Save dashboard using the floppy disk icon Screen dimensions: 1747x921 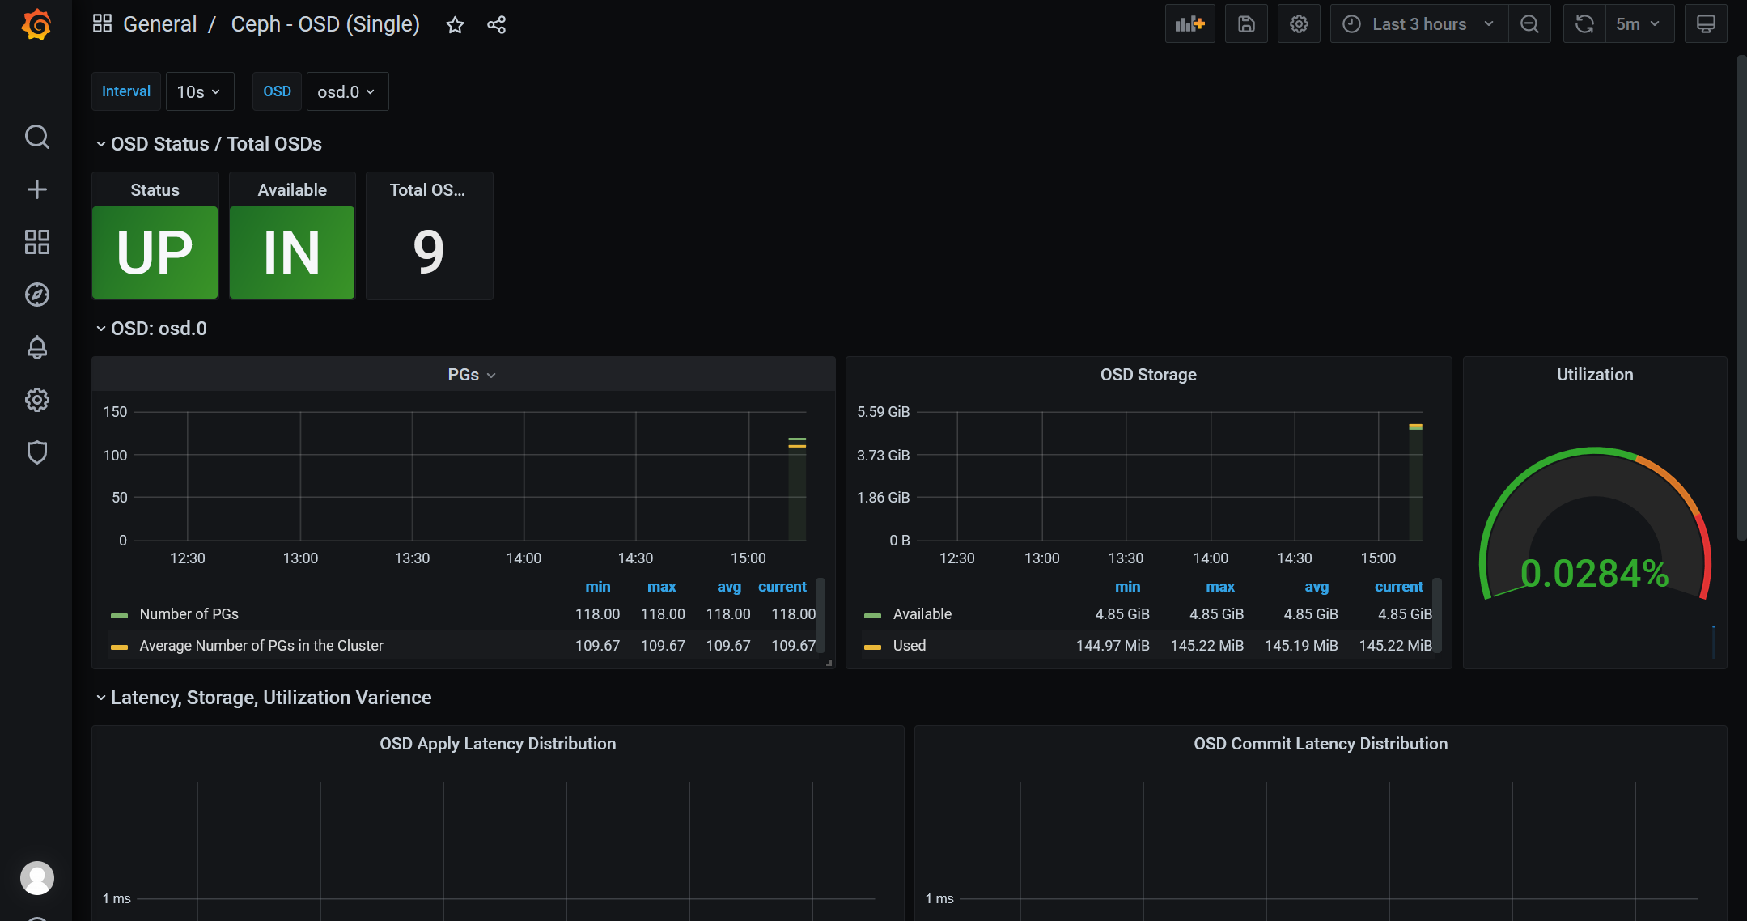(1246, 24)
